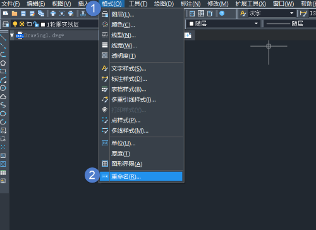Open the 窗口(W) menu

tap(283, 4)
